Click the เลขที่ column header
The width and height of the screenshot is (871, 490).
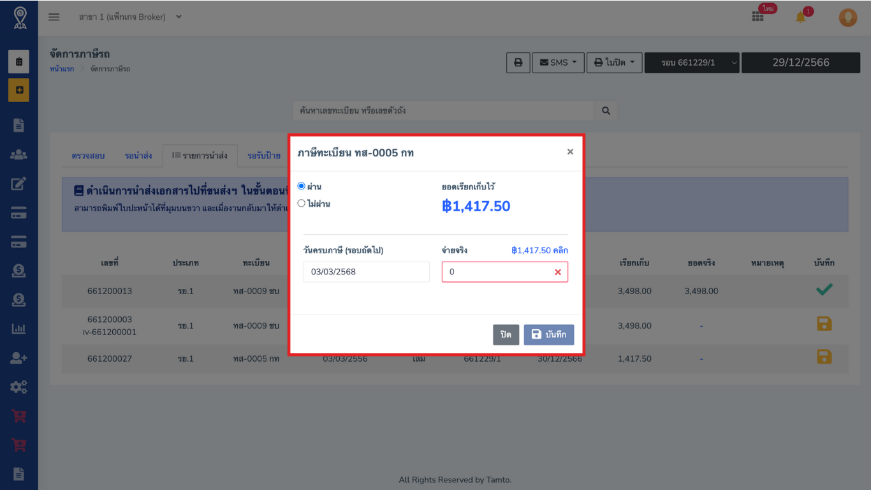(x=110, y=263)
